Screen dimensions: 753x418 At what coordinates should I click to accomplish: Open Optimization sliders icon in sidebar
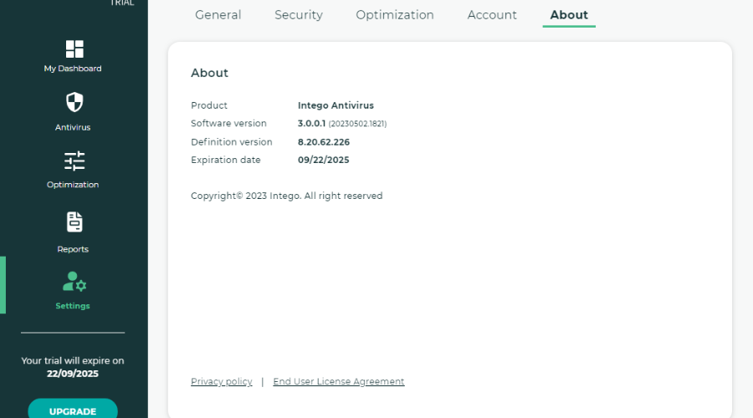point(74,161)
